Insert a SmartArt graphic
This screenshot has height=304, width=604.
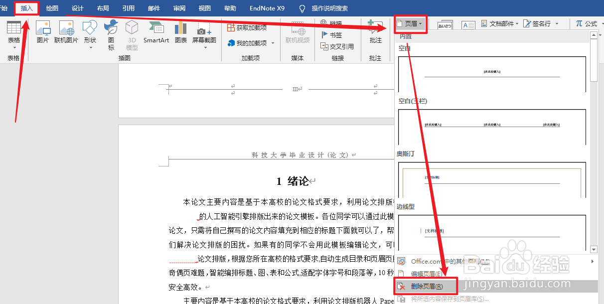[x=156, y=34]
